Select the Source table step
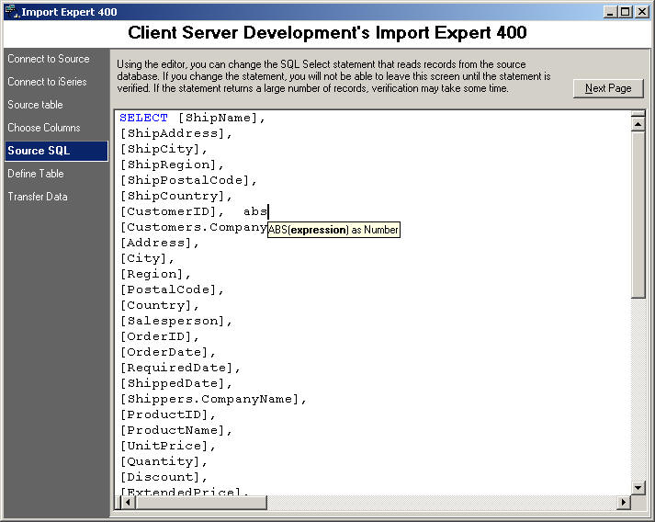Viewport: 655px width, 522px height. [35, 105]
